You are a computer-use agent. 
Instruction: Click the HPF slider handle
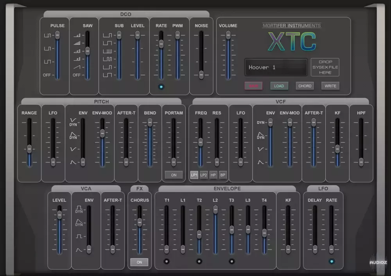361,162
